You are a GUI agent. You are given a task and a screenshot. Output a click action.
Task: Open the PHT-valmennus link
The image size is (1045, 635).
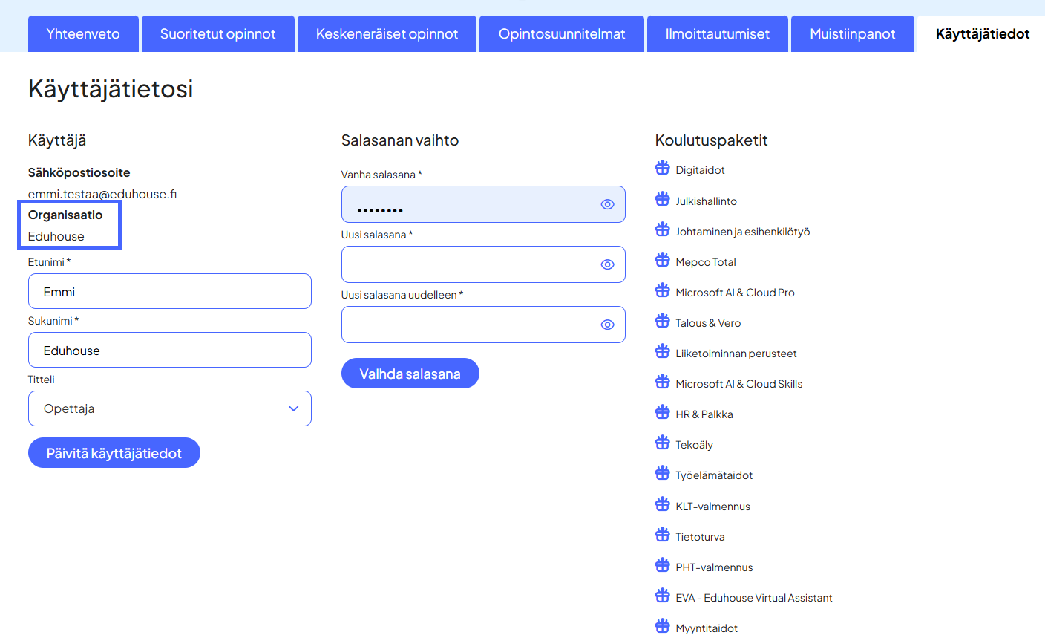point(714,567)
